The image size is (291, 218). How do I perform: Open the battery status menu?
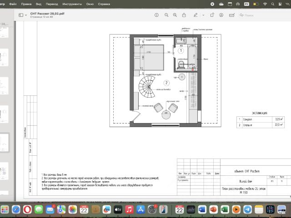coord(256,4)
